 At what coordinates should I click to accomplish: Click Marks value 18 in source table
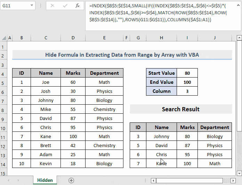pyautogui.click(x=73, y=163)
